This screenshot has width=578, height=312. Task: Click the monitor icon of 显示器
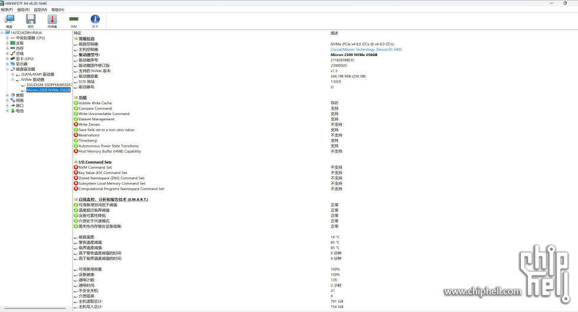click(x=12, y=64)
